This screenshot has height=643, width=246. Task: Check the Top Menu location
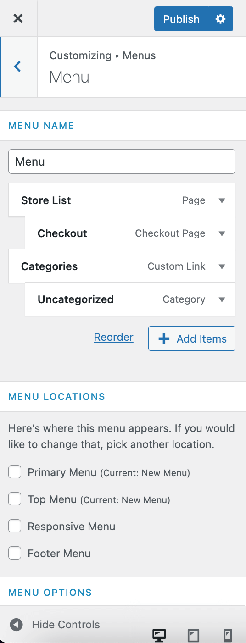pyautogui.click(x=15, y=499)
